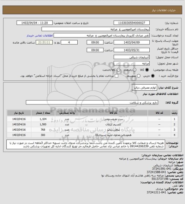Click the quantity value 768

click(x=43, y=130)
